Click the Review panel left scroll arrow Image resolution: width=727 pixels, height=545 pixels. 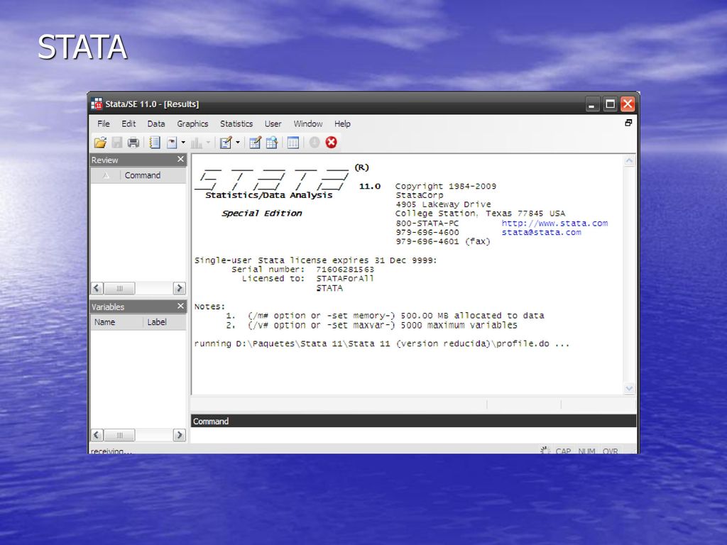97,288
